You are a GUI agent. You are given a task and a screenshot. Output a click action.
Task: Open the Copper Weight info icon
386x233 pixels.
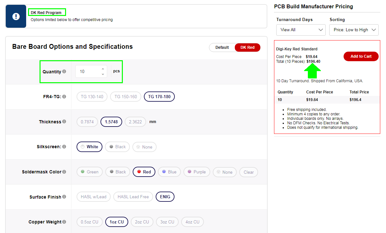pyautogui.click(x=64, y=222)
